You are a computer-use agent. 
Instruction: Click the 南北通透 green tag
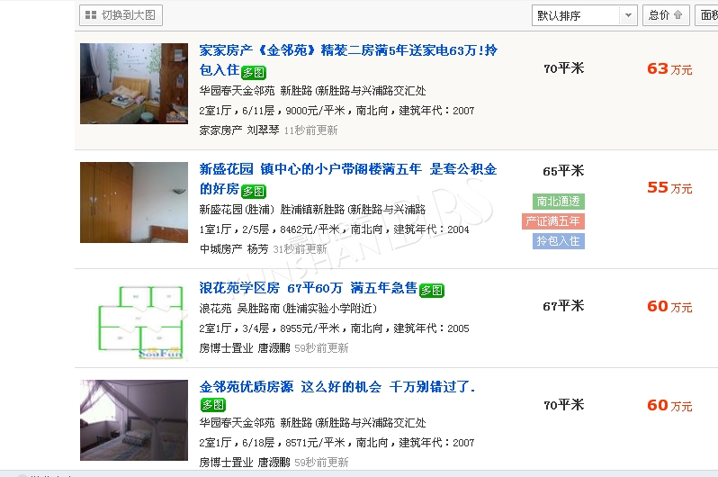coord(558,202)
